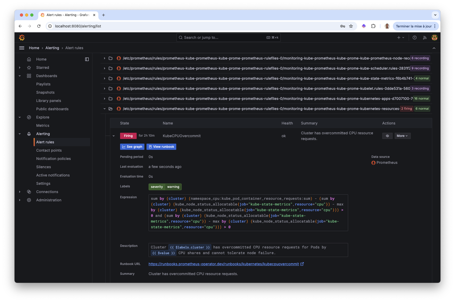Switch to the Alerting breadcrumb
Image resolution: width=455 pixels, height=302 pixels.
click(x=52, y=48)
